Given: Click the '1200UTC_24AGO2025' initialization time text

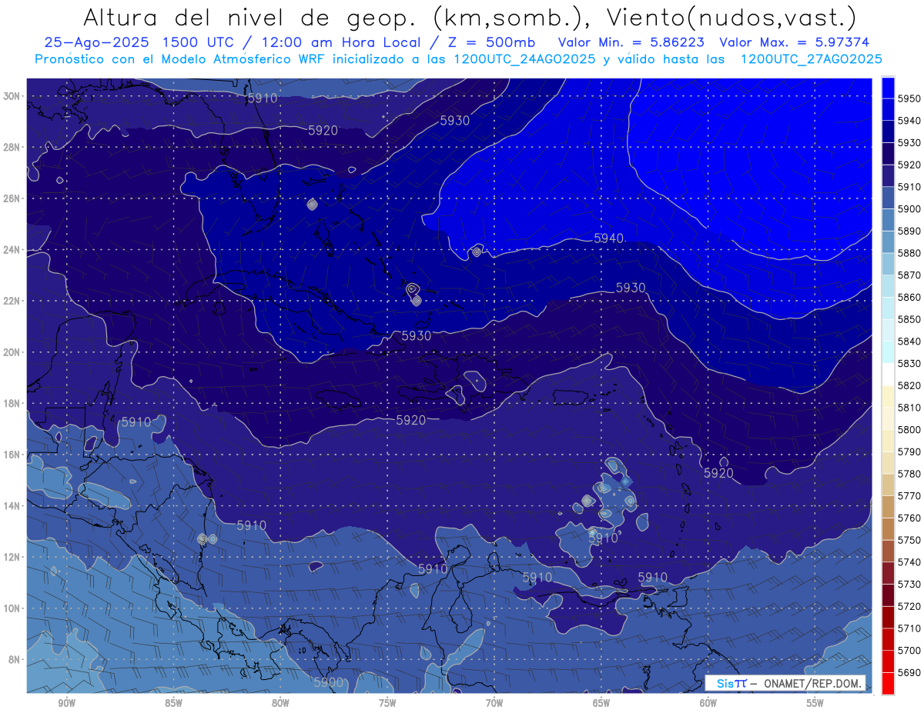Looking at the screenshot, I should (526, 58).
